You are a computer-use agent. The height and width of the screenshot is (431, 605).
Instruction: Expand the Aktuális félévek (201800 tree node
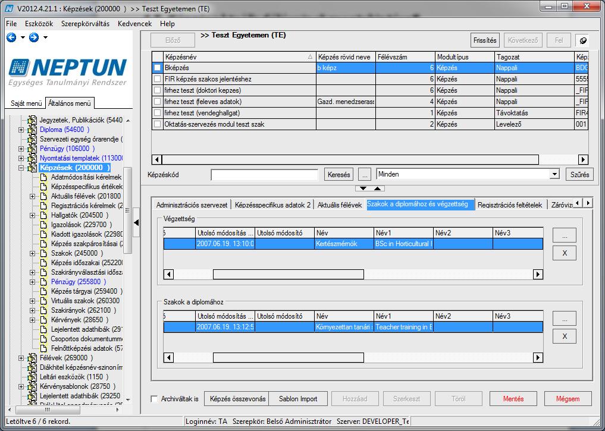click(33, 197)
